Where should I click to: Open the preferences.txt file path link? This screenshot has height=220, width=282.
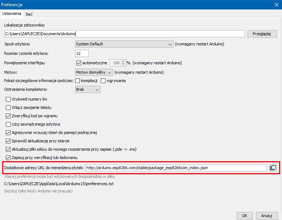point(59,184)
